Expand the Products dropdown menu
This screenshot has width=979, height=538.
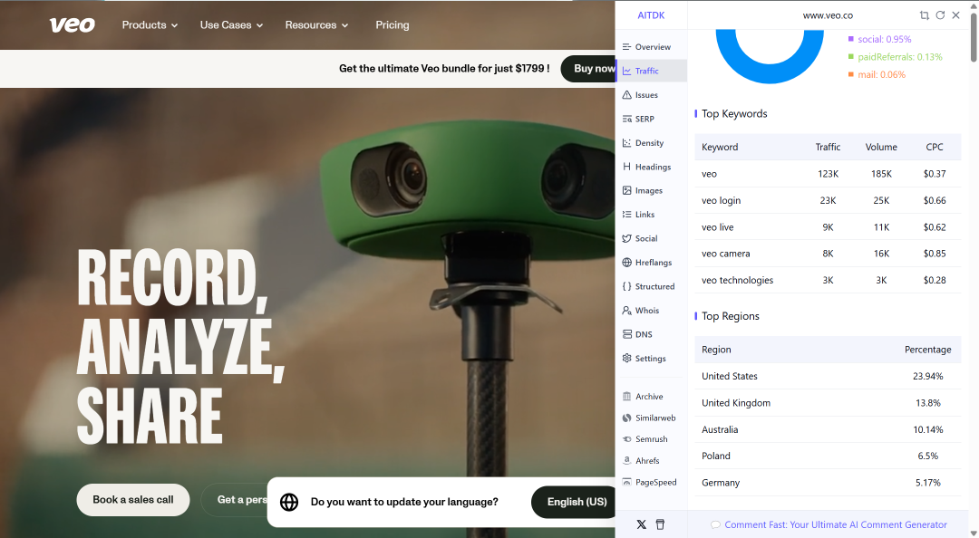pos(150,25)
